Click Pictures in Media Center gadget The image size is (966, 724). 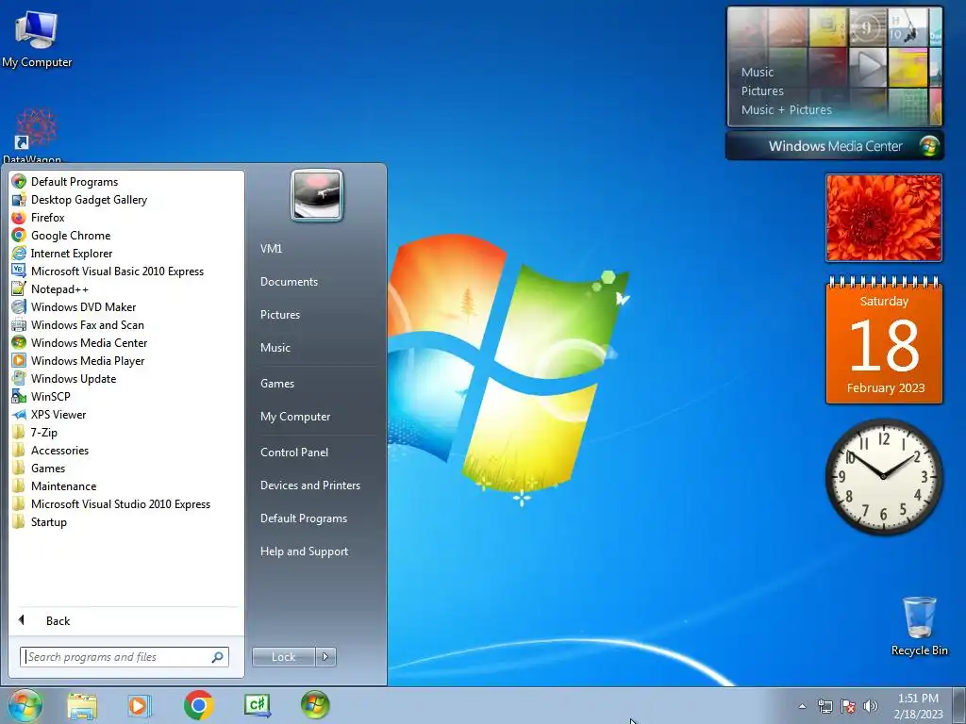(762, 91)
